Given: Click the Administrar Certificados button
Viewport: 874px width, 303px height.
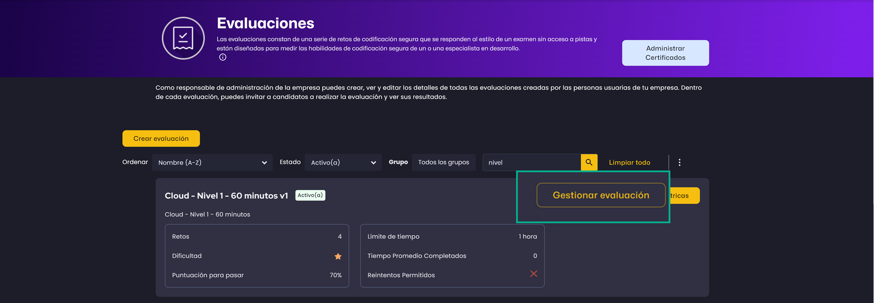Looking at the screenshot, I should click(665, 53).
